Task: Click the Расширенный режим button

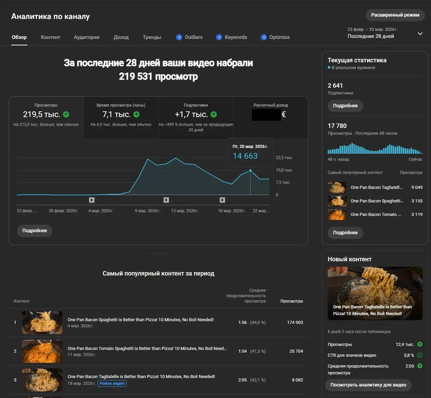Action: click(x=395, y=15)
